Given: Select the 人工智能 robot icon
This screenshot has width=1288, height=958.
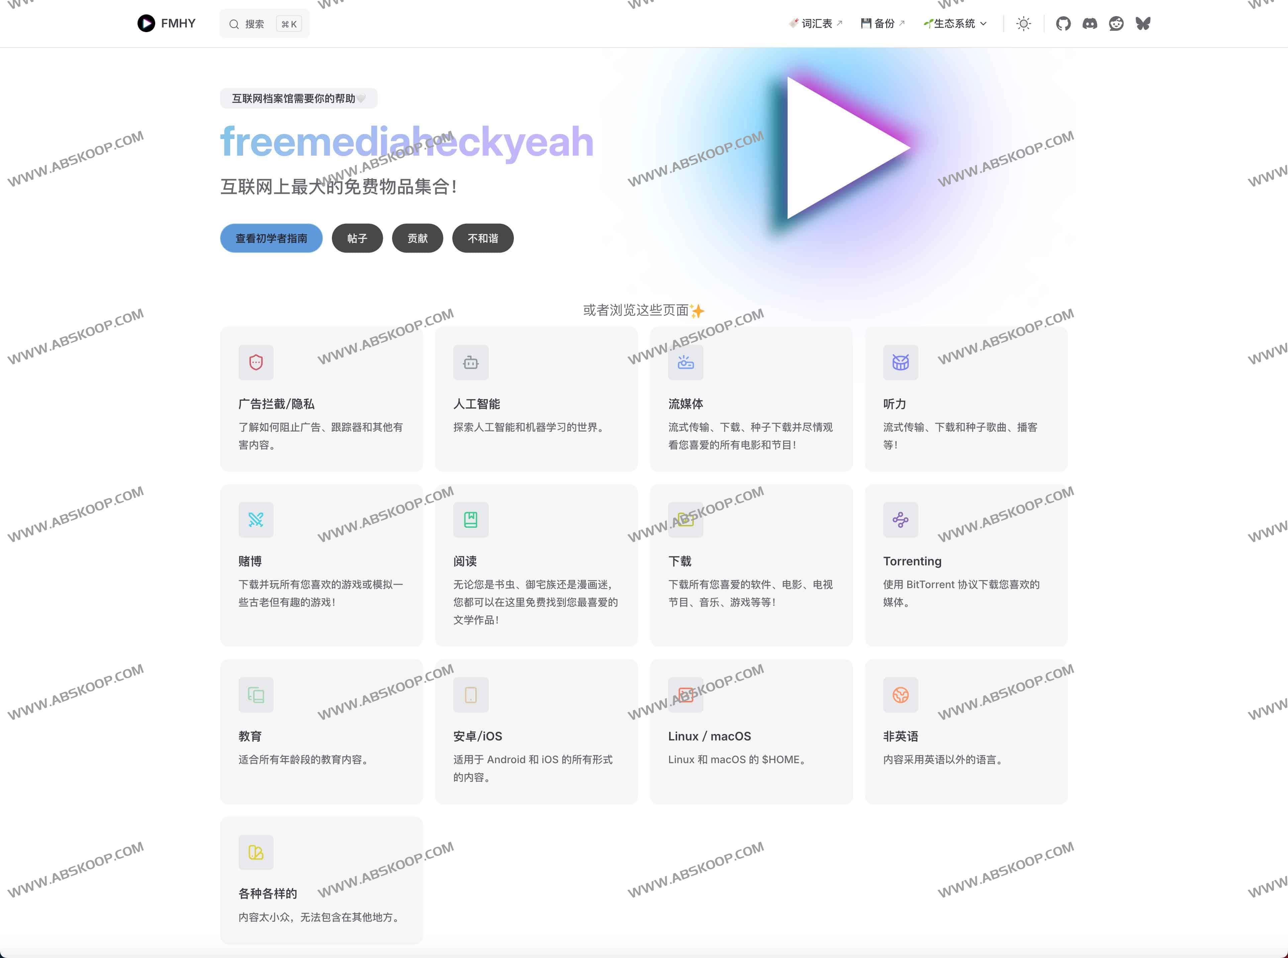Looking at the screenshot, I should coord(471,363).
